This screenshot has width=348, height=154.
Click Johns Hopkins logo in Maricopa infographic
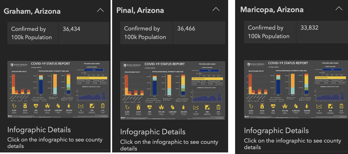pyautogui.click(x=257, y=65)
